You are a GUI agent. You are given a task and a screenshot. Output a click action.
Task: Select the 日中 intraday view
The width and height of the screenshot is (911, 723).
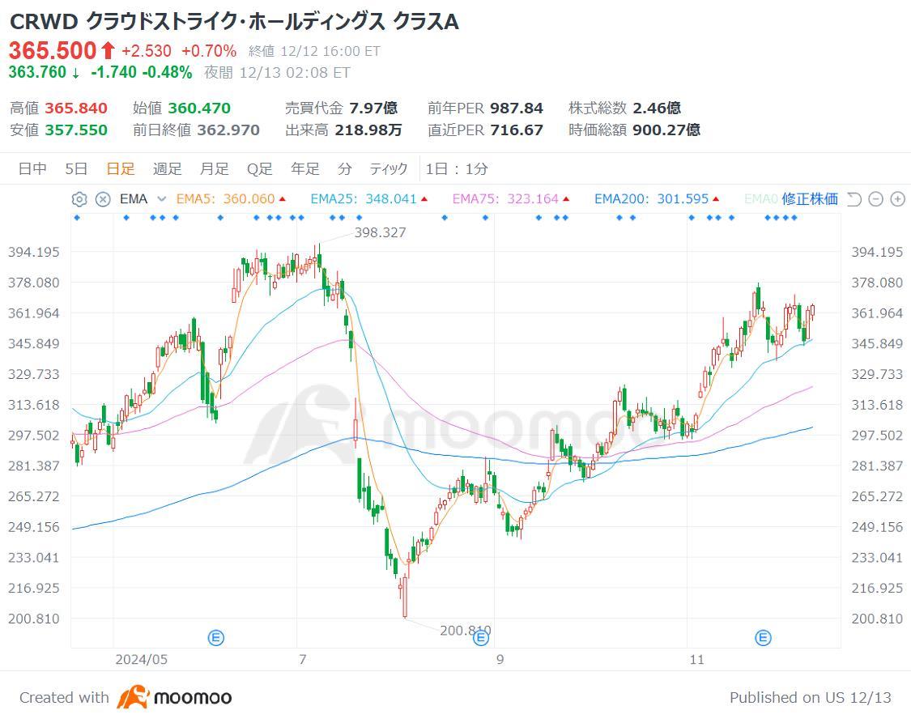tap(32, 169)
